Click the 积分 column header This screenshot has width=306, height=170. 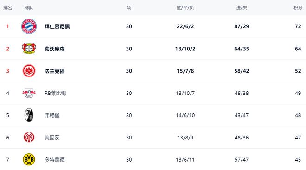coord(298,8)
